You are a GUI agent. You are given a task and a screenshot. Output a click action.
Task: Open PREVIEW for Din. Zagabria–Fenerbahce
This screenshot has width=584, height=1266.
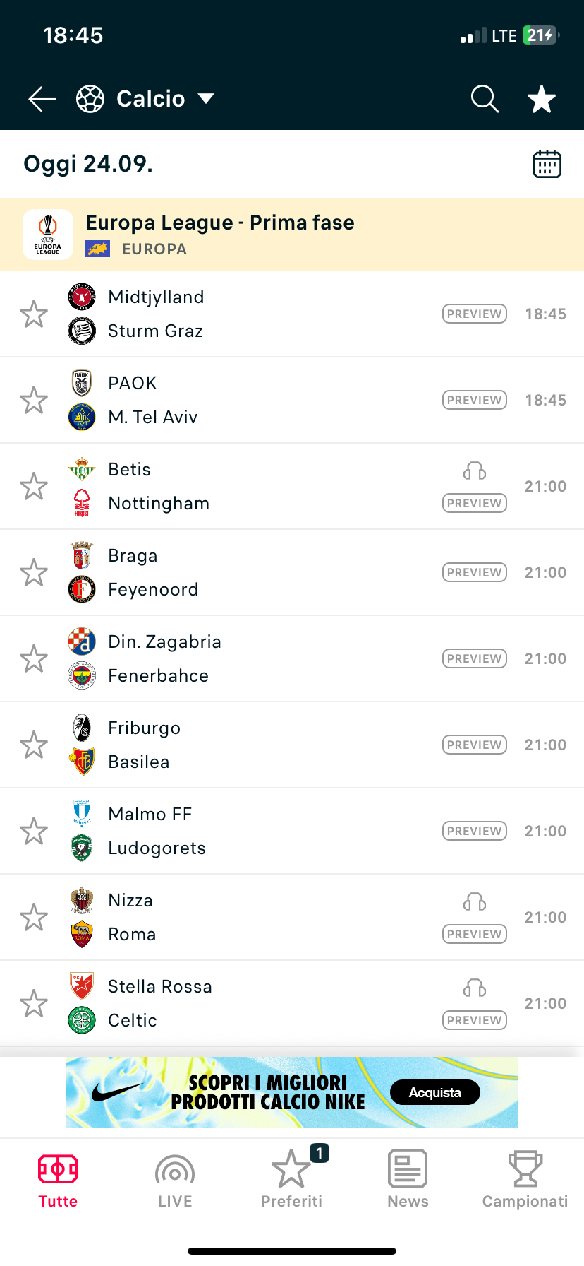475,658
